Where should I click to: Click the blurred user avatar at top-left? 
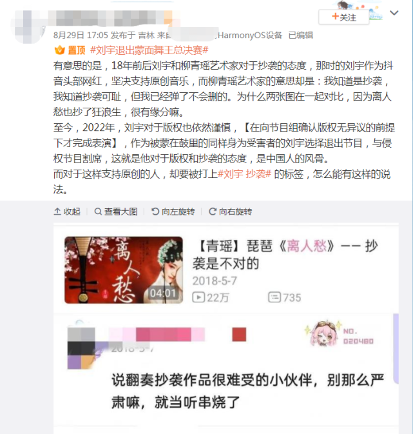point(28,26)
